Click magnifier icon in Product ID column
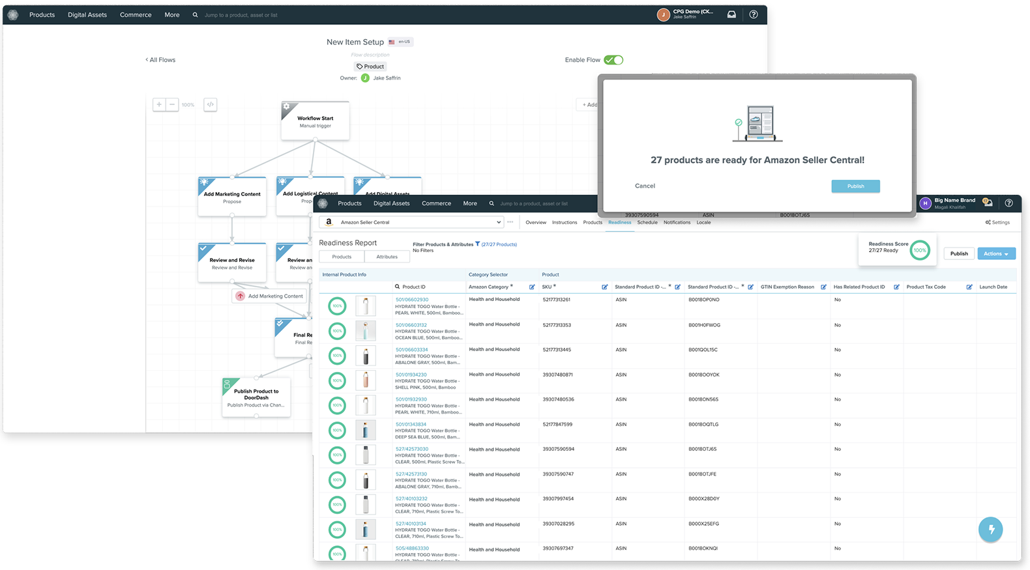 point(397,287)
